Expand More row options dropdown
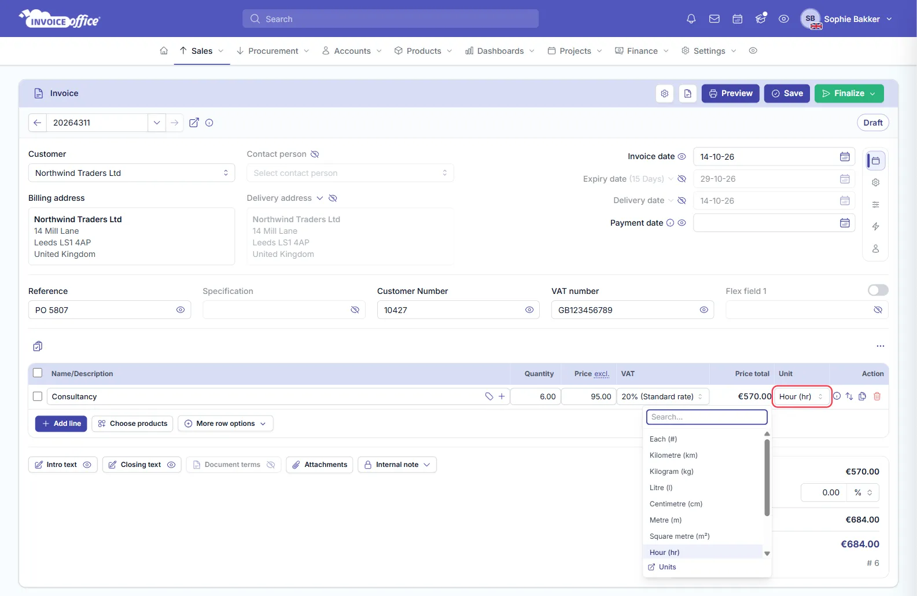This screenshot has width=917, height=596. tap(226, 424)
